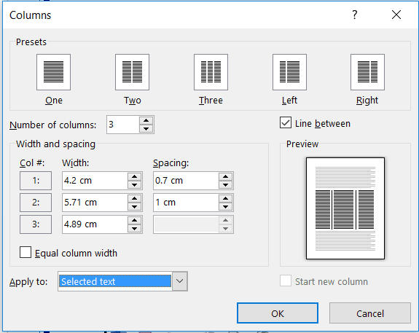This screenshot has height=333, width=419.
Task: Increase column 2 width with up arrow
Action: point(134,199)
